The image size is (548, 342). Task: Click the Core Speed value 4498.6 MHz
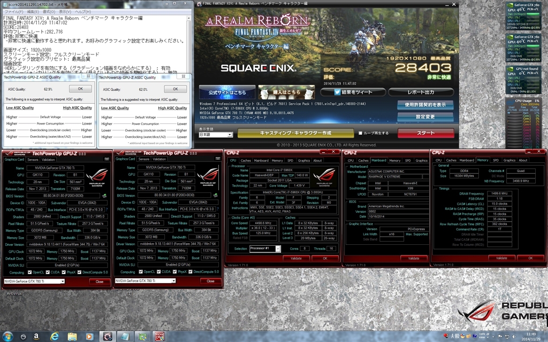coord(263,223)
